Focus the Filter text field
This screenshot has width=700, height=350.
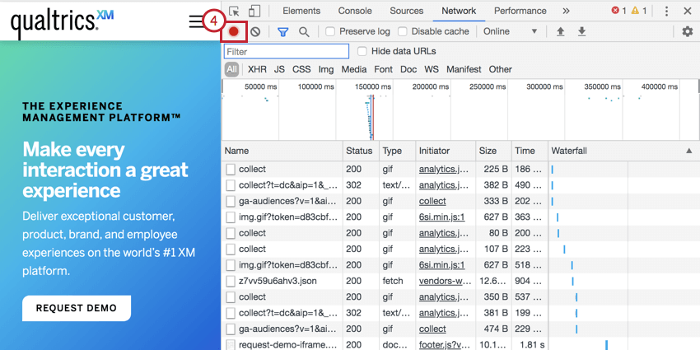click(x=286, y=51)
